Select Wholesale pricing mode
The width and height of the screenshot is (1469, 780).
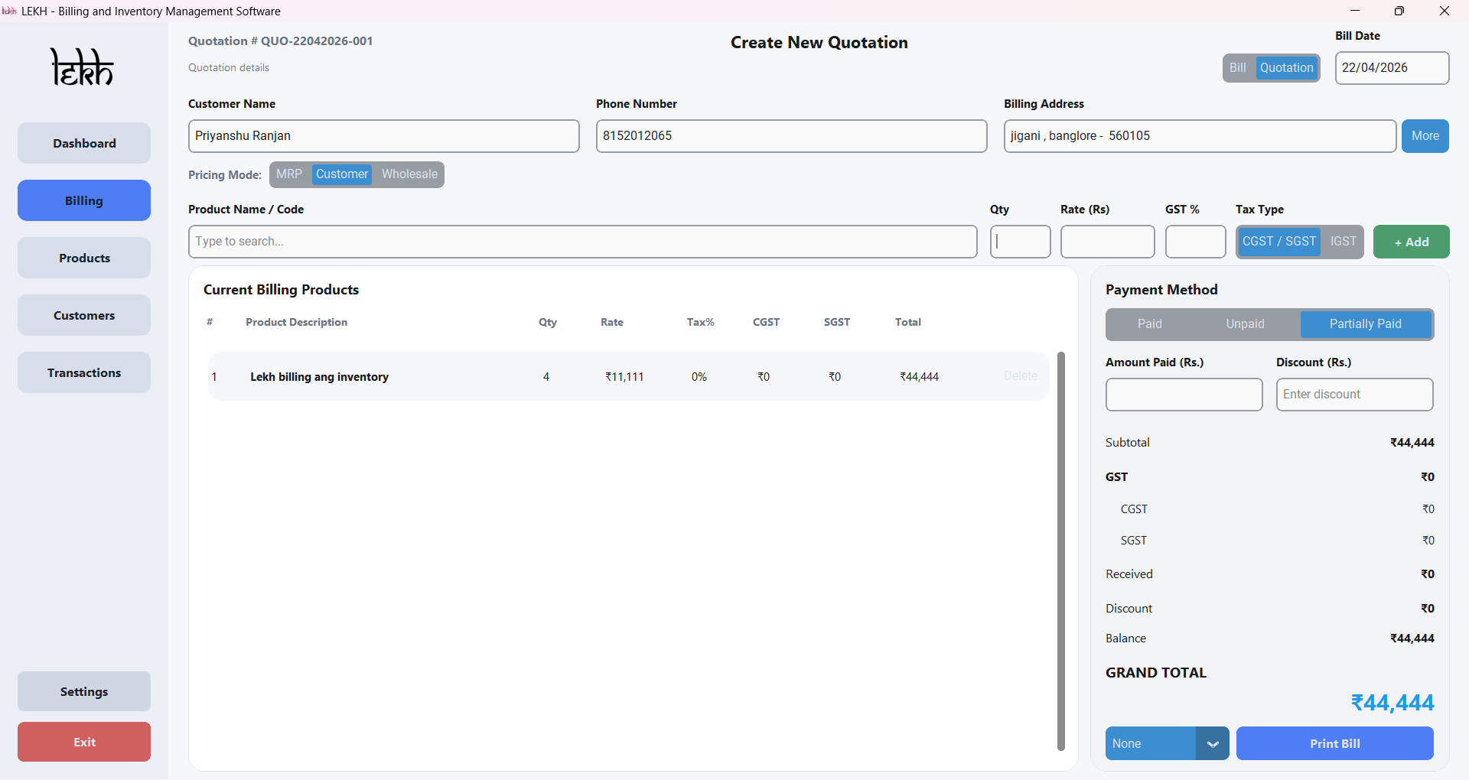click(409, 174)
